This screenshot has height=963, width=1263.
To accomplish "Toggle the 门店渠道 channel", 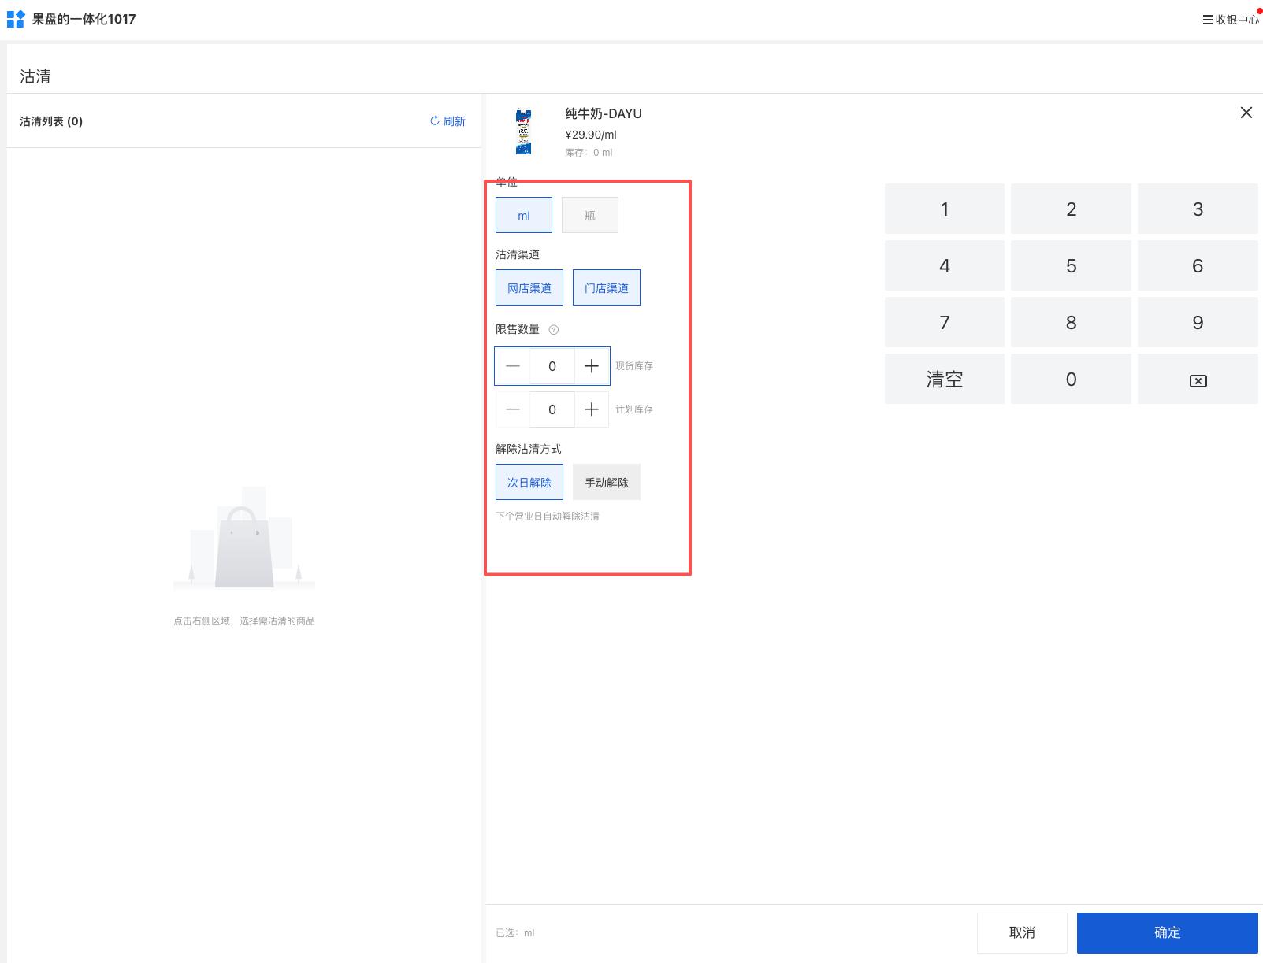I will 607,287.
